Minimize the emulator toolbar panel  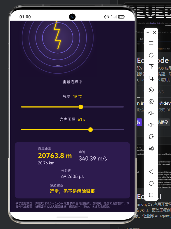(148, 33)
